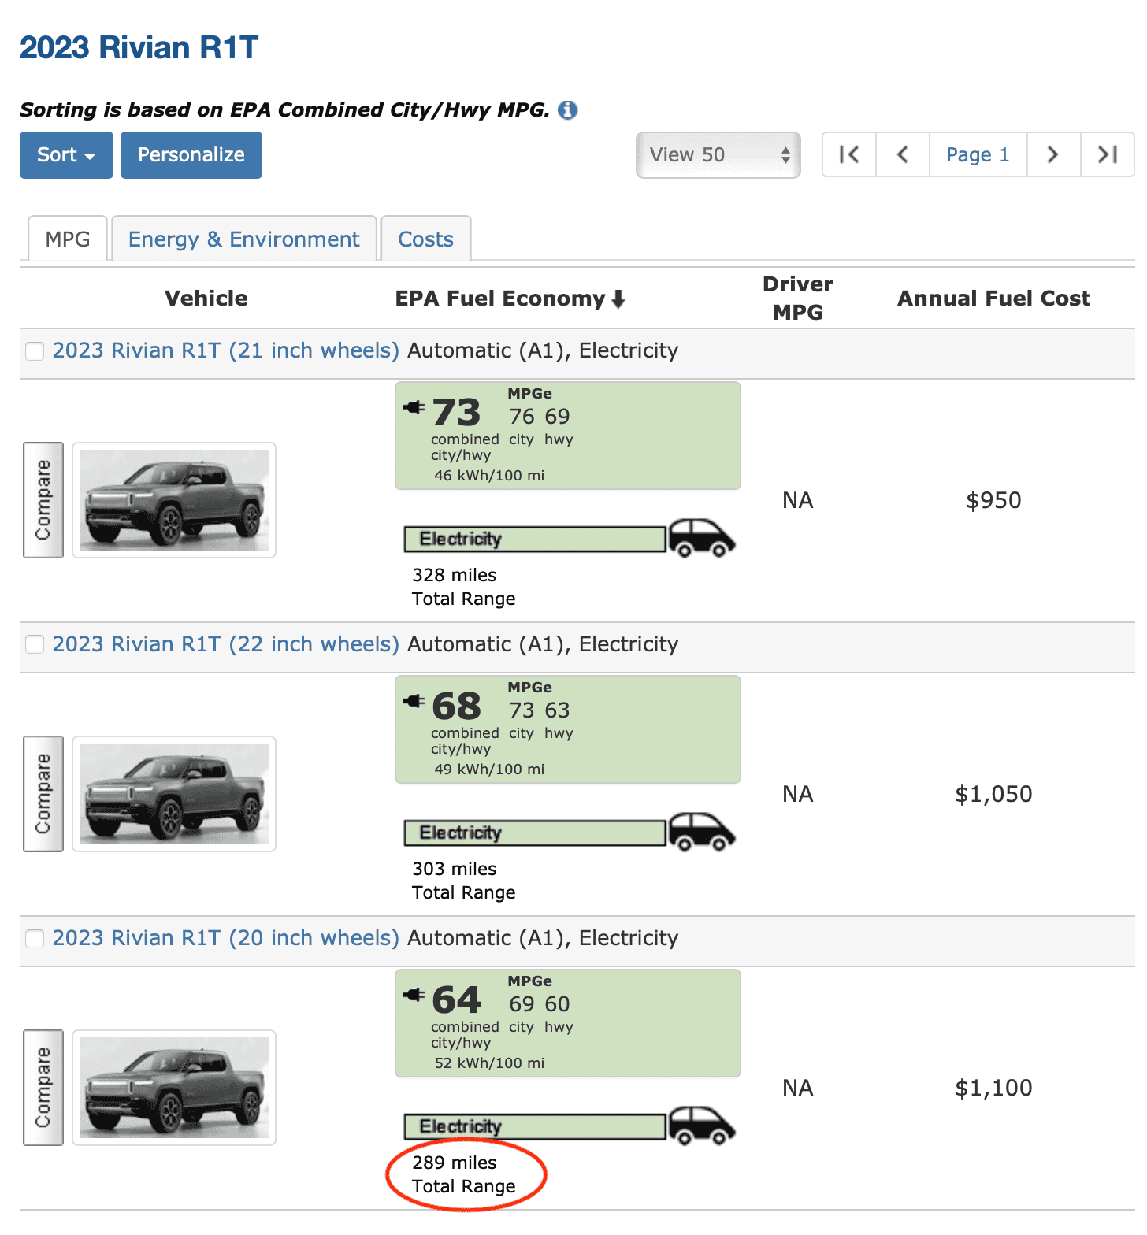Viewport: 1147px width, 1235px height.
Task: Click the Annual Fuel Cost column header
Action: [994, 299]
